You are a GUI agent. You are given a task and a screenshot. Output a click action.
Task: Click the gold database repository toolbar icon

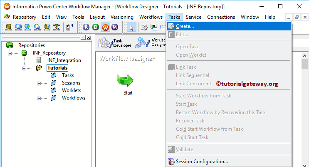tap(8, 27)
